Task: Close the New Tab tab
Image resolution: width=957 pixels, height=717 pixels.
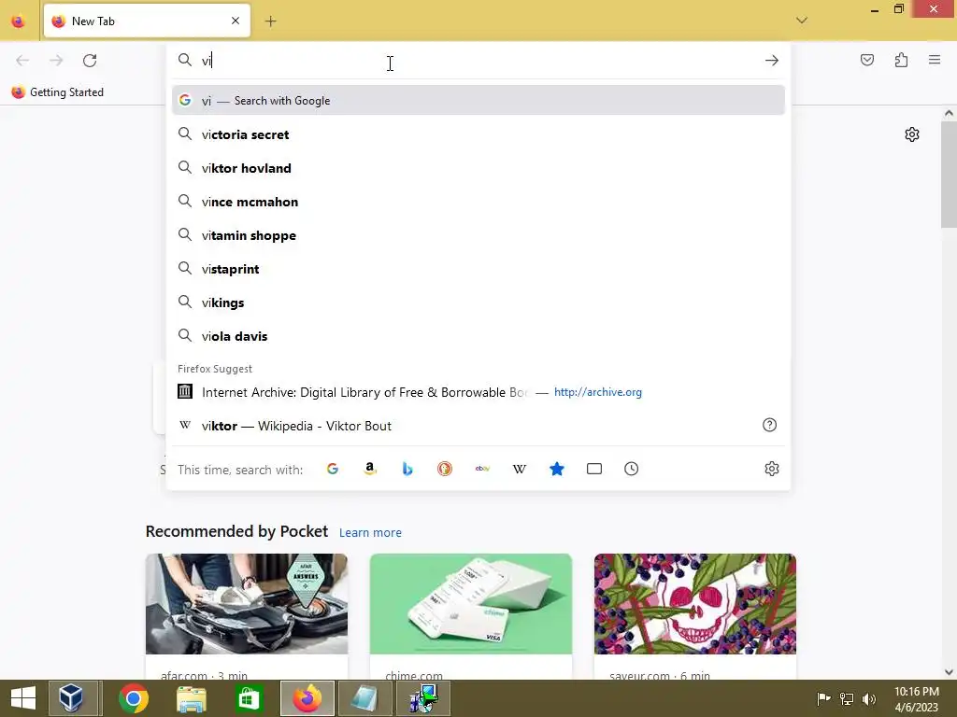Action: 236,21
